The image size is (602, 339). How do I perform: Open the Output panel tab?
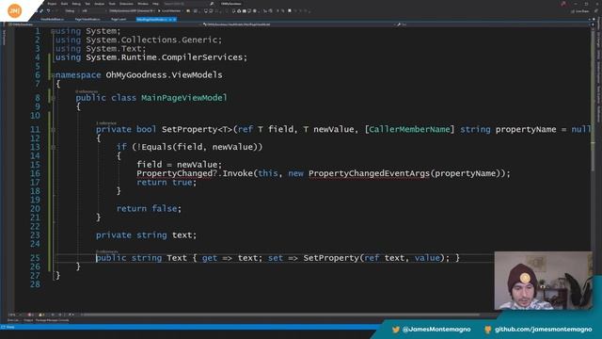(28, 320)
